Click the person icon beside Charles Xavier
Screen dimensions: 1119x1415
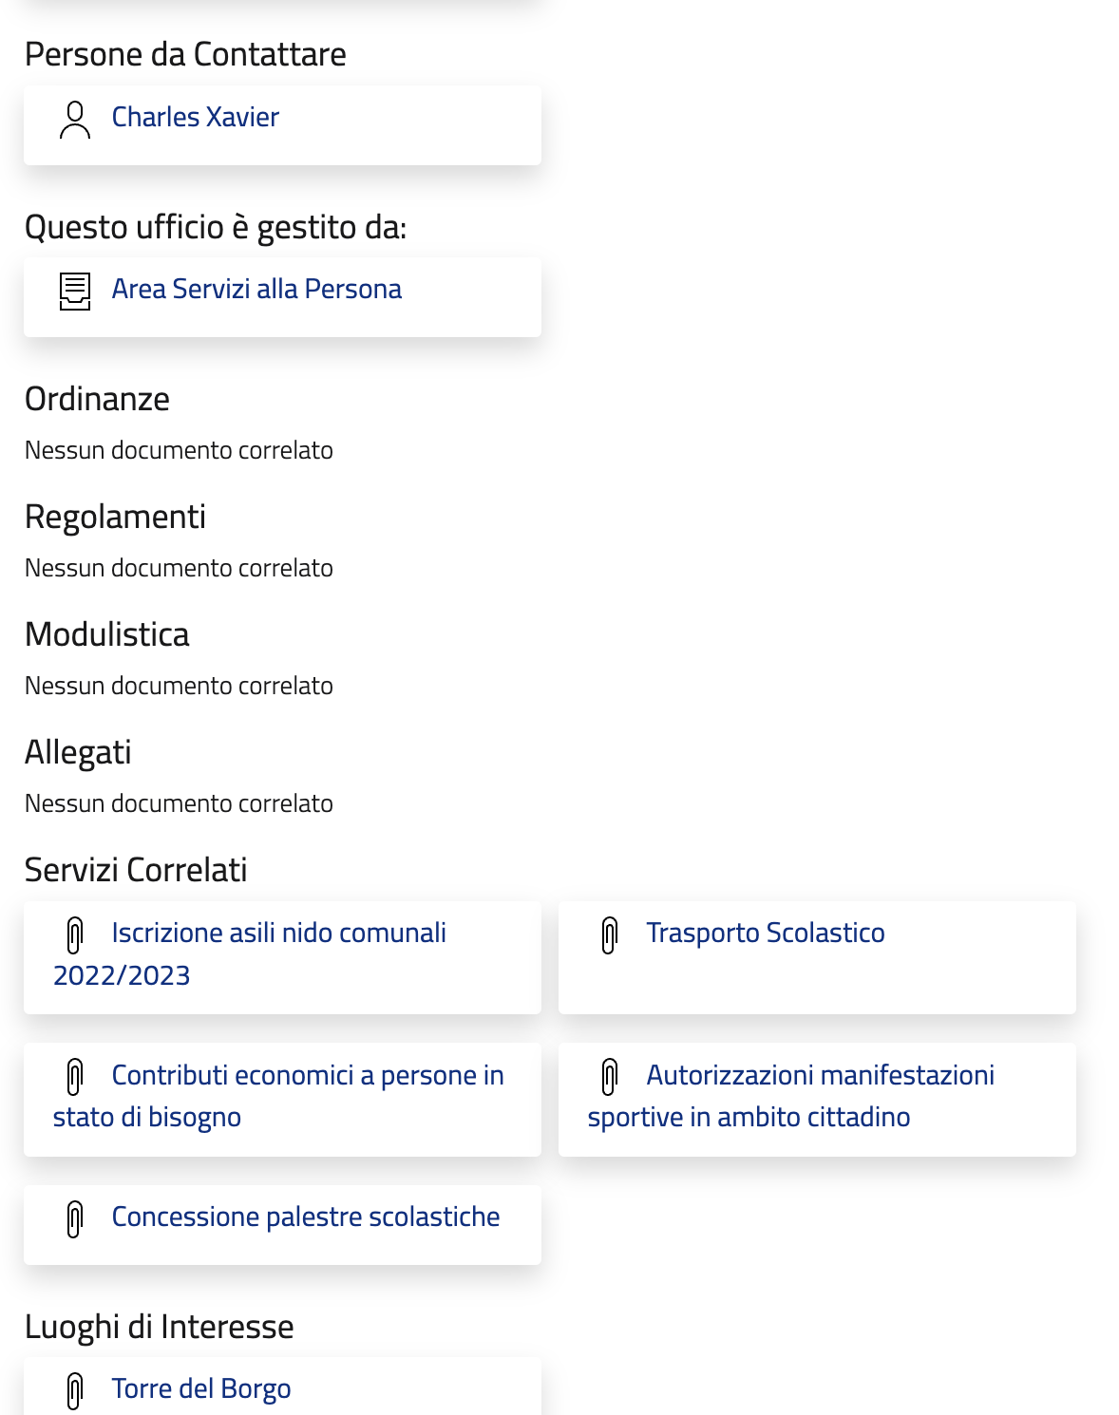click(75, 121)
